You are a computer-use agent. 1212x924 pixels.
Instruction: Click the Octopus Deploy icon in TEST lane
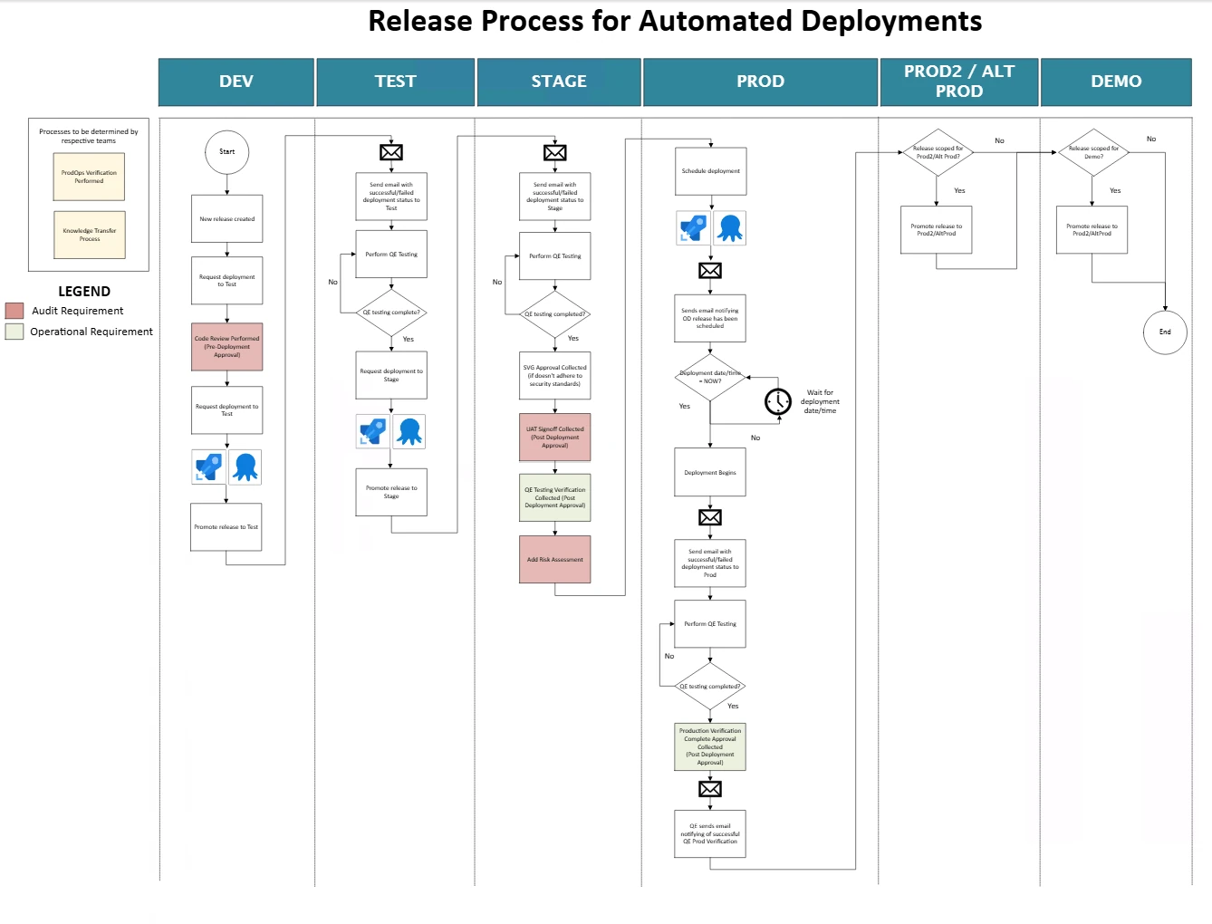pyautogui.click(x=409, y=431)
